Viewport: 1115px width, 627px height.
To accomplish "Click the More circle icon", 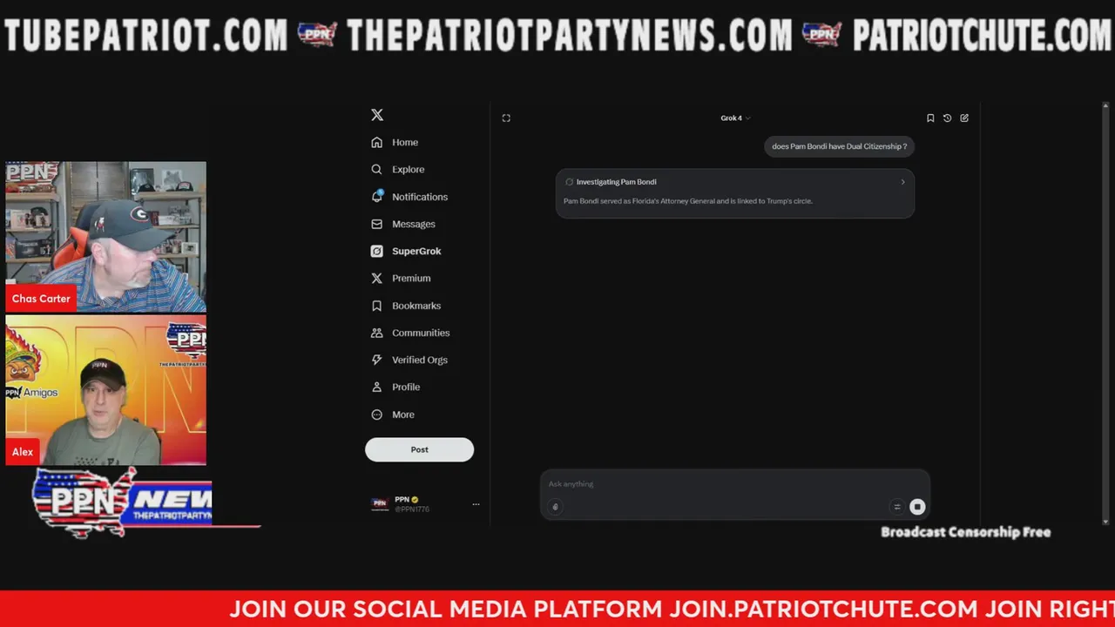I will coord(377,415).
